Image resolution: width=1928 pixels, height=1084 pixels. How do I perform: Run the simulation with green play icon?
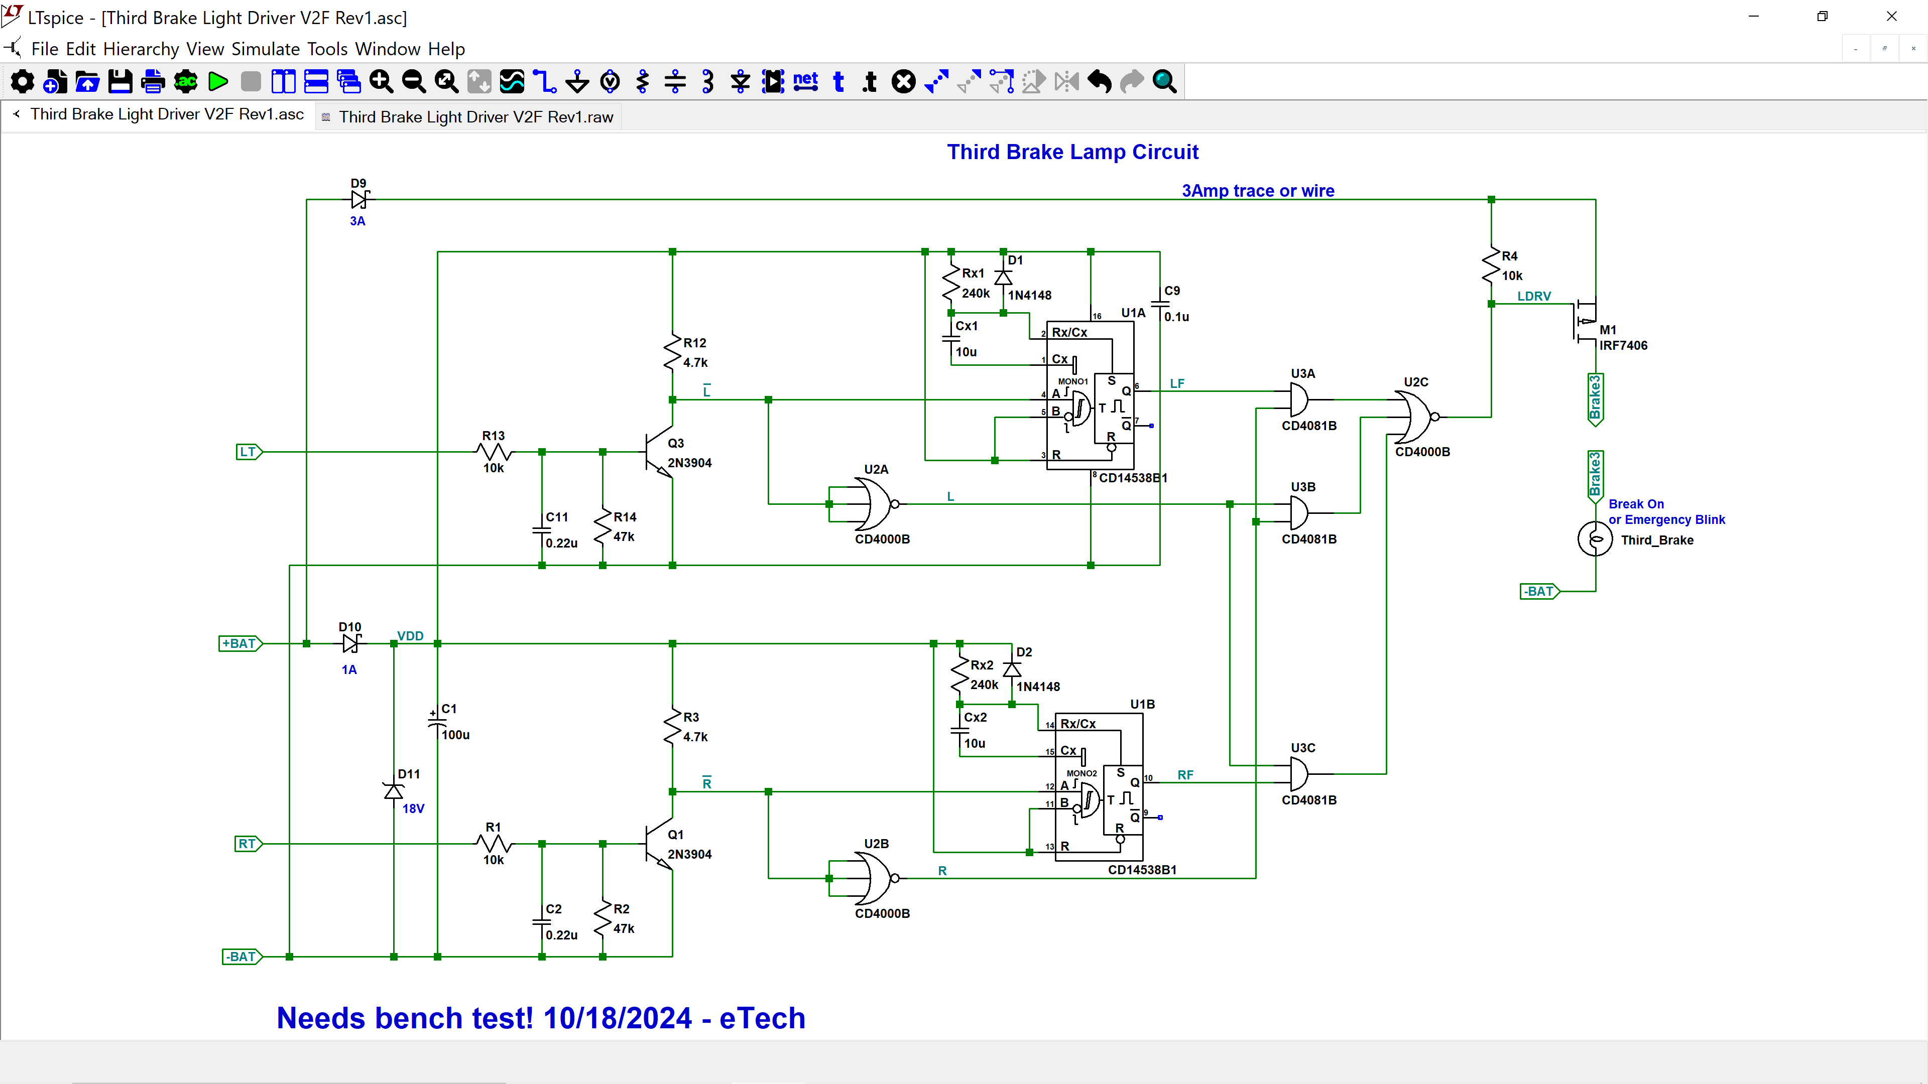click(x=218, y=81)
